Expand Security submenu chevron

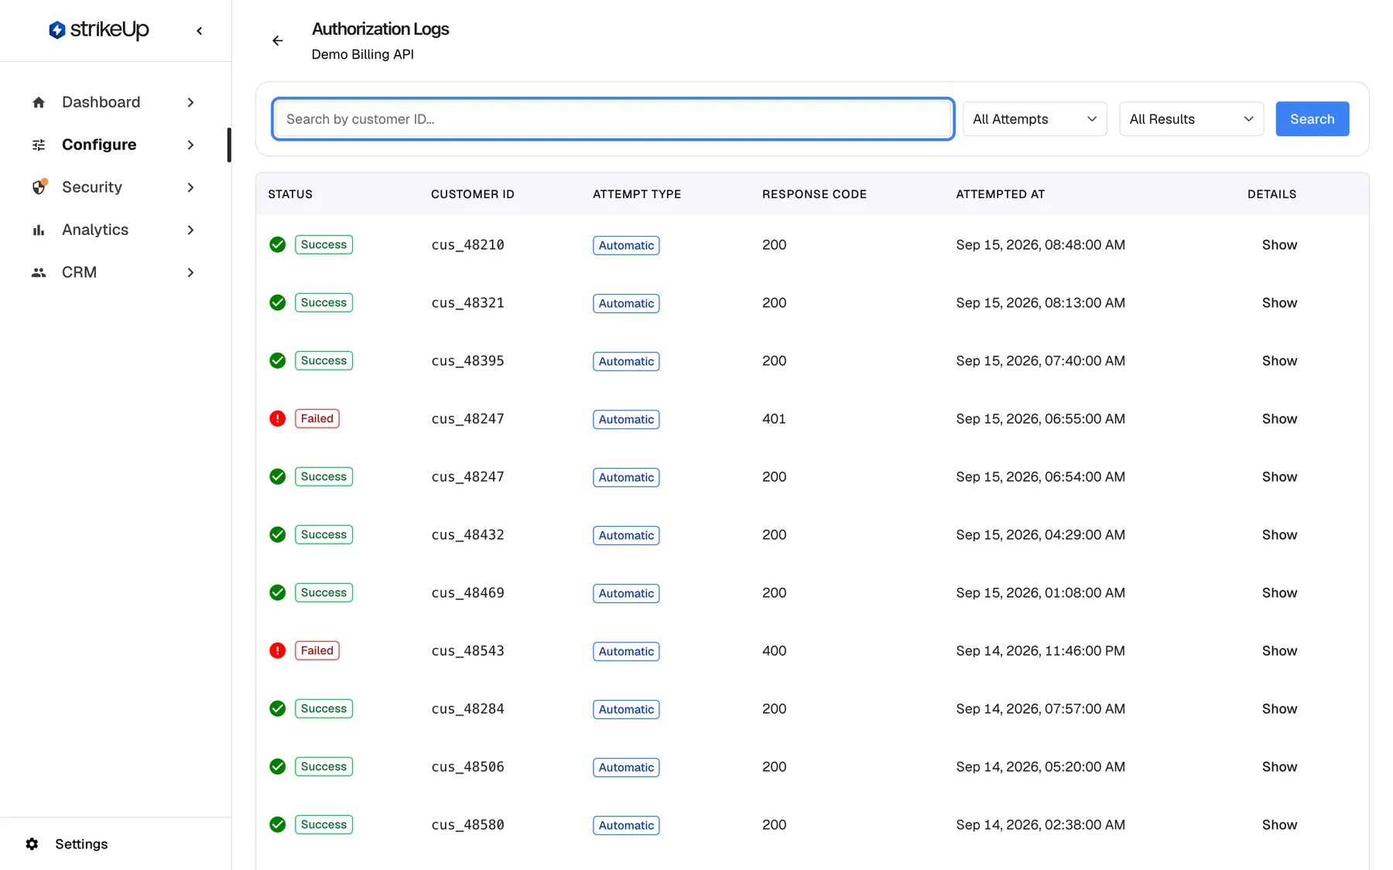pyautogui.click(x=190, y=187)
